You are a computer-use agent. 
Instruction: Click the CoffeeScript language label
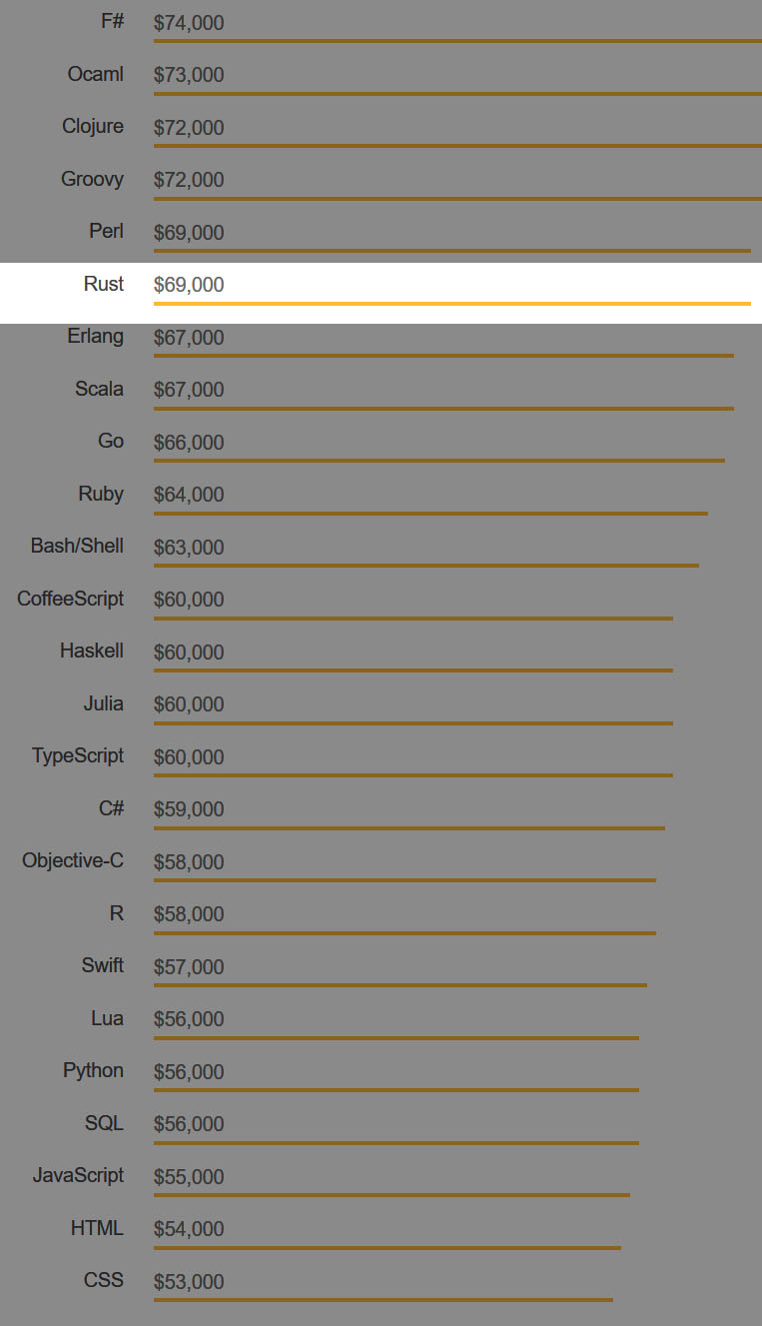click(x=70, y=599)
